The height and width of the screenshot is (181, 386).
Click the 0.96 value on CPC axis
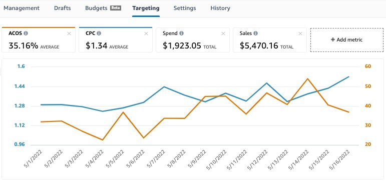19,144
